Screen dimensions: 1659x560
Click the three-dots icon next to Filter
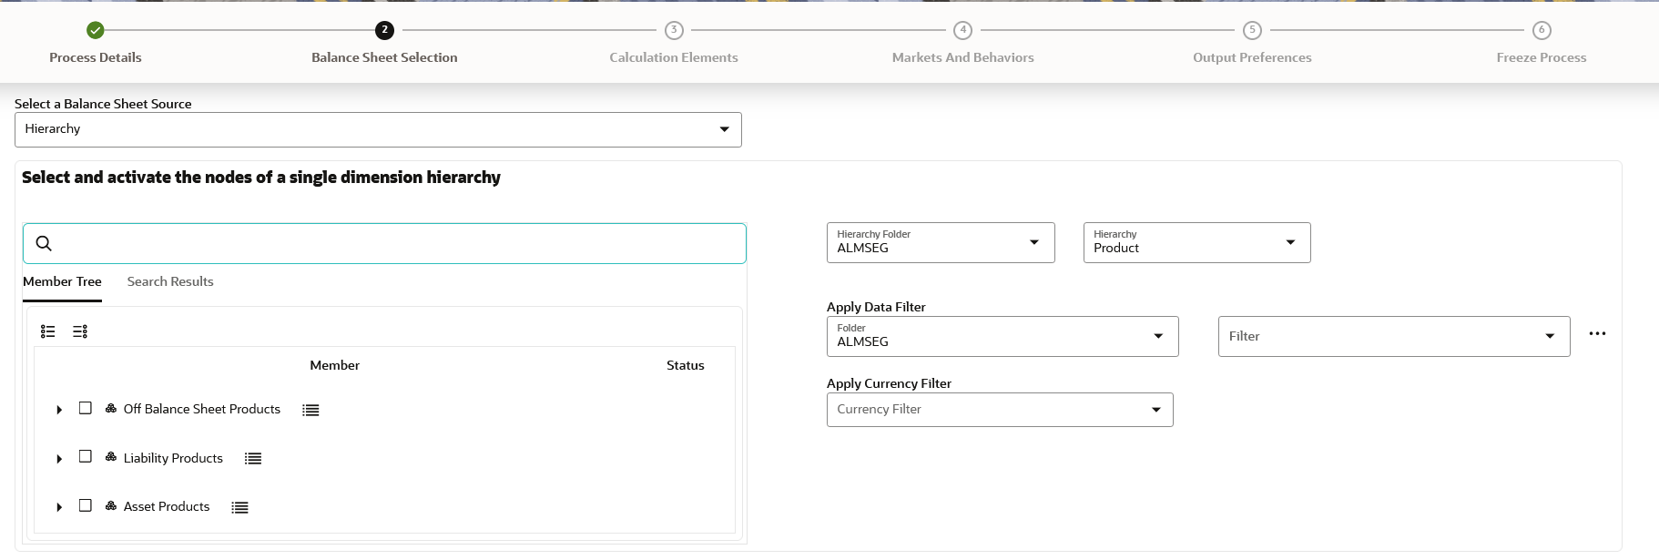pos(1597,334)
